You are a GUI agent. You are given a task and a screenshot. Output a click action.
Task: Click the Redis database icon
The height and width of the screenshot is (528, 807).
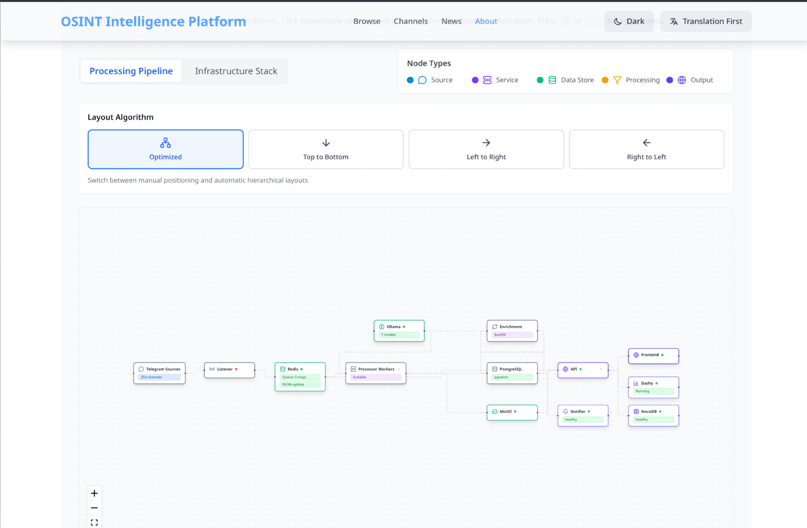coord(283,369)
